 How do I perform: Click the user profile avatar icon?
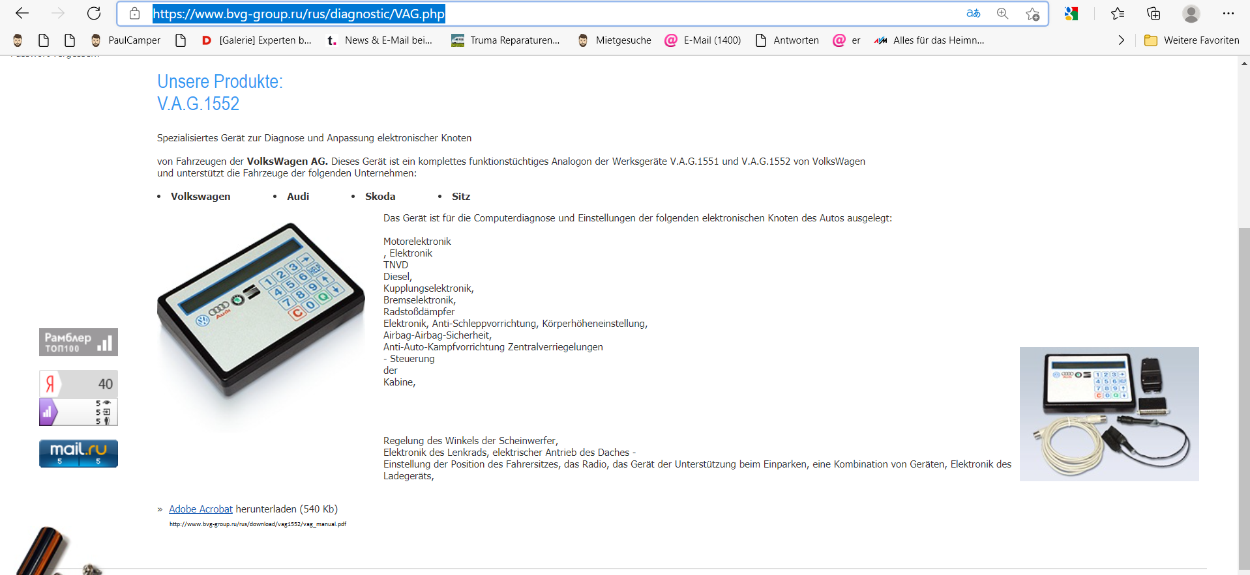click(x=1191, y=14)
